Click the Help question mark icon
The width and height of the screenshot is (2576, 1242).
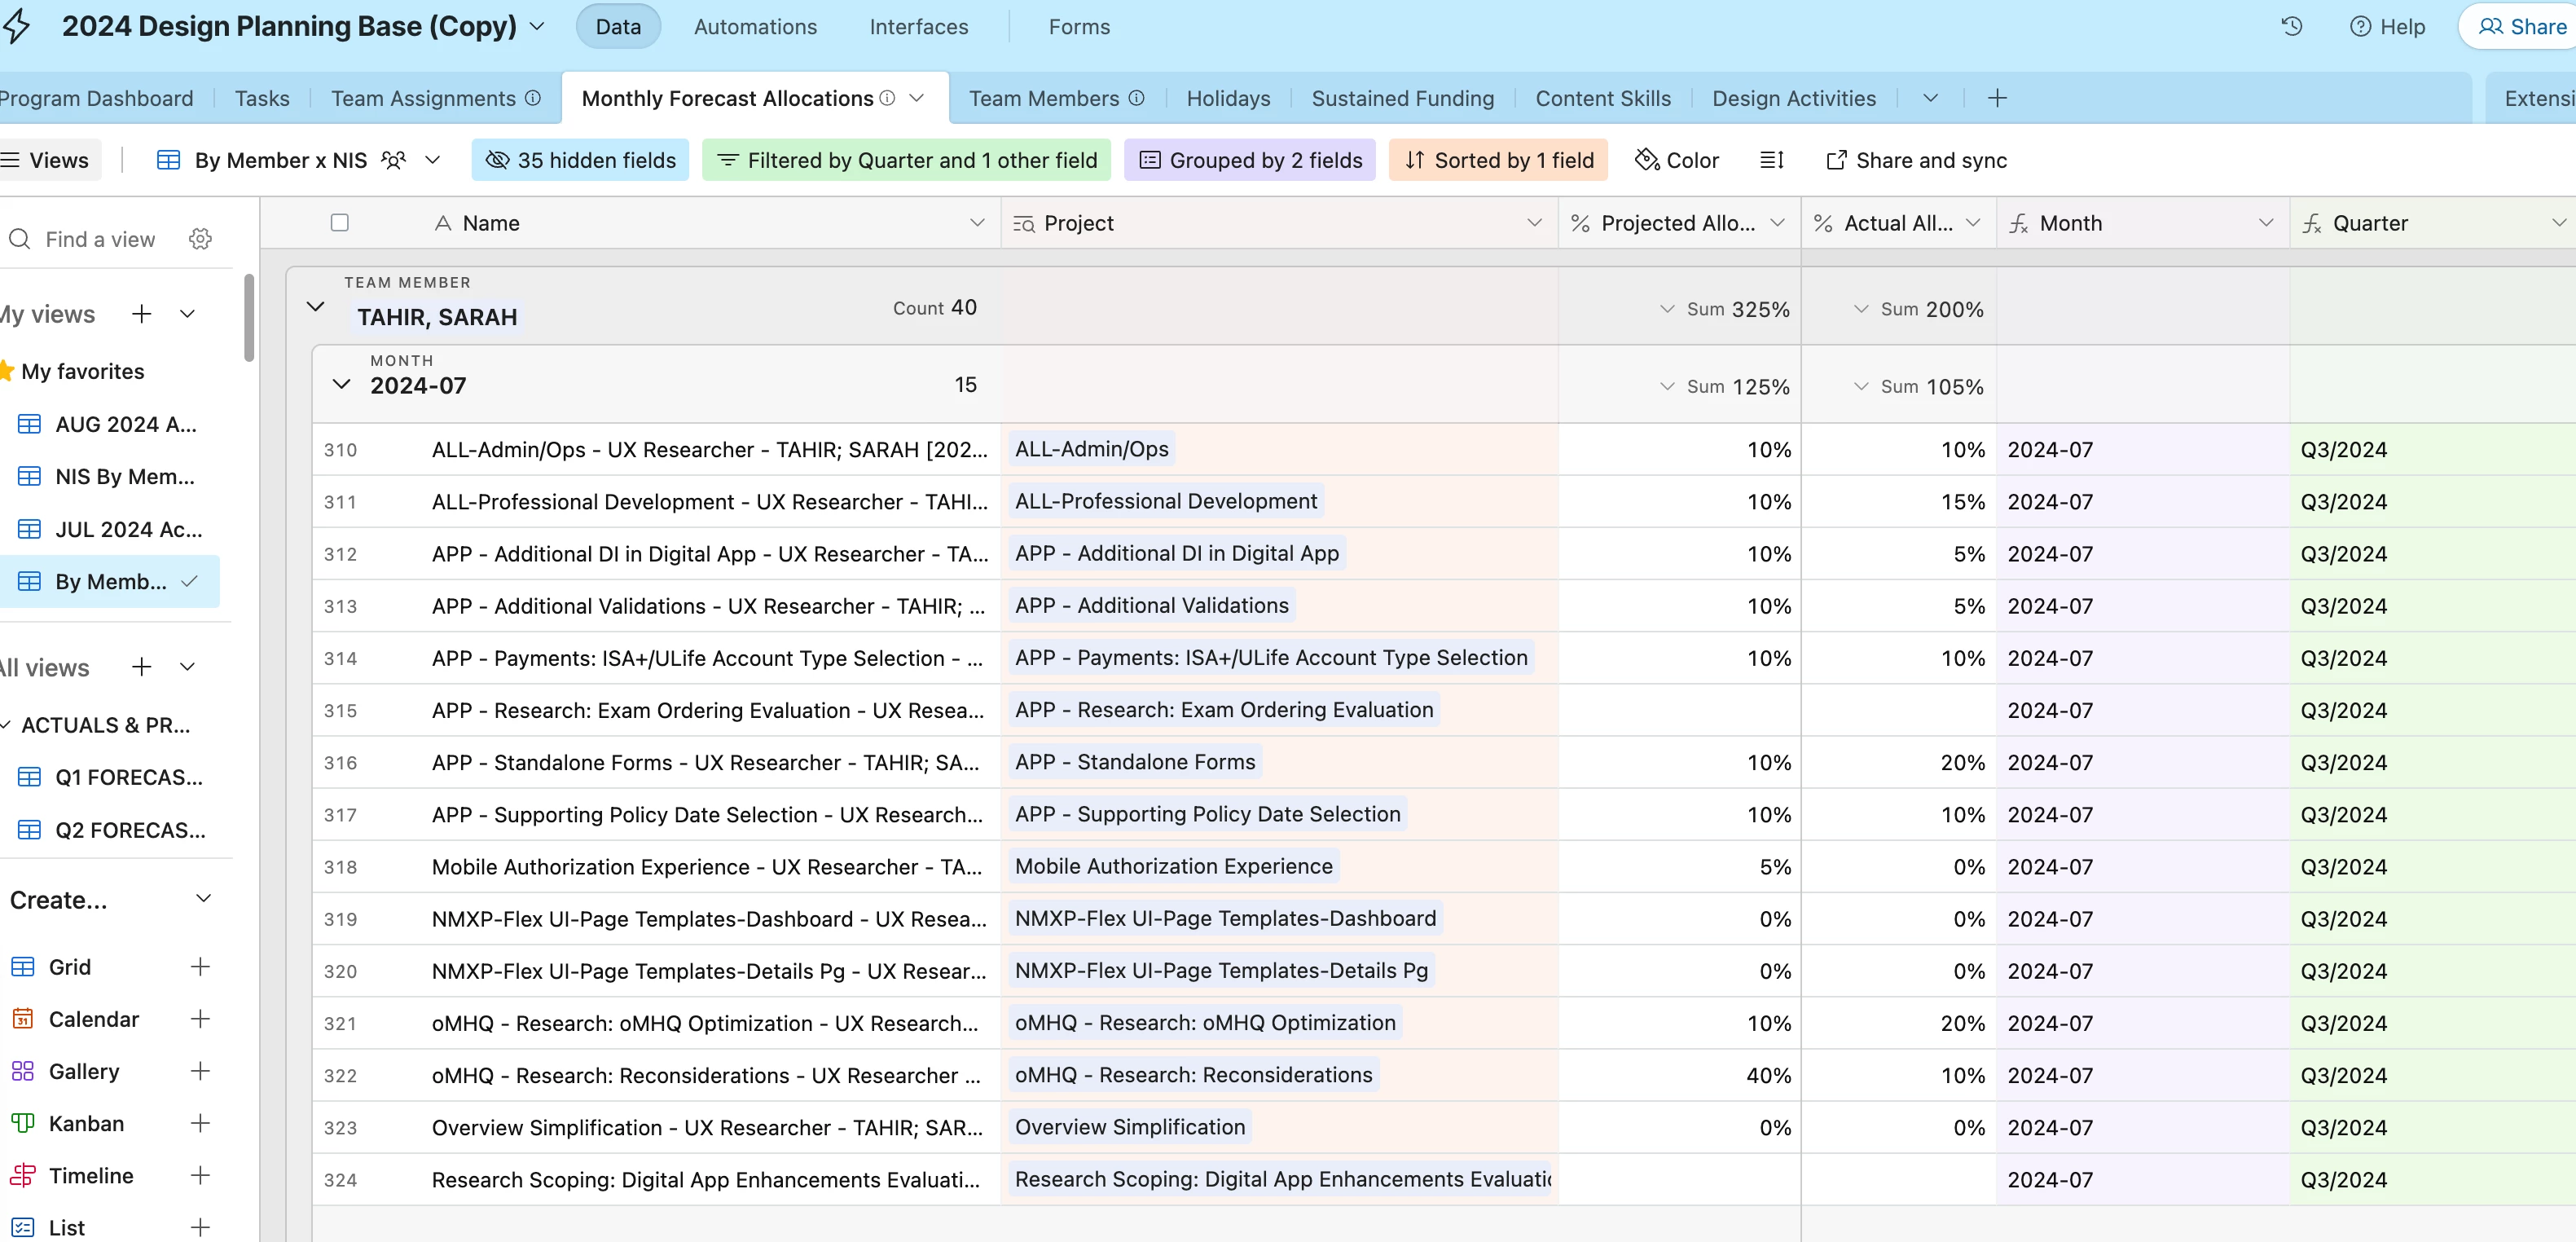click(x=2360, y=27)
